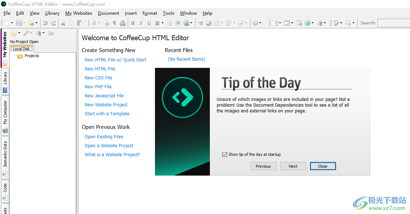Select the Local Disk tab
The height and width of the screenshot is (214, 410).
(22, 49)
